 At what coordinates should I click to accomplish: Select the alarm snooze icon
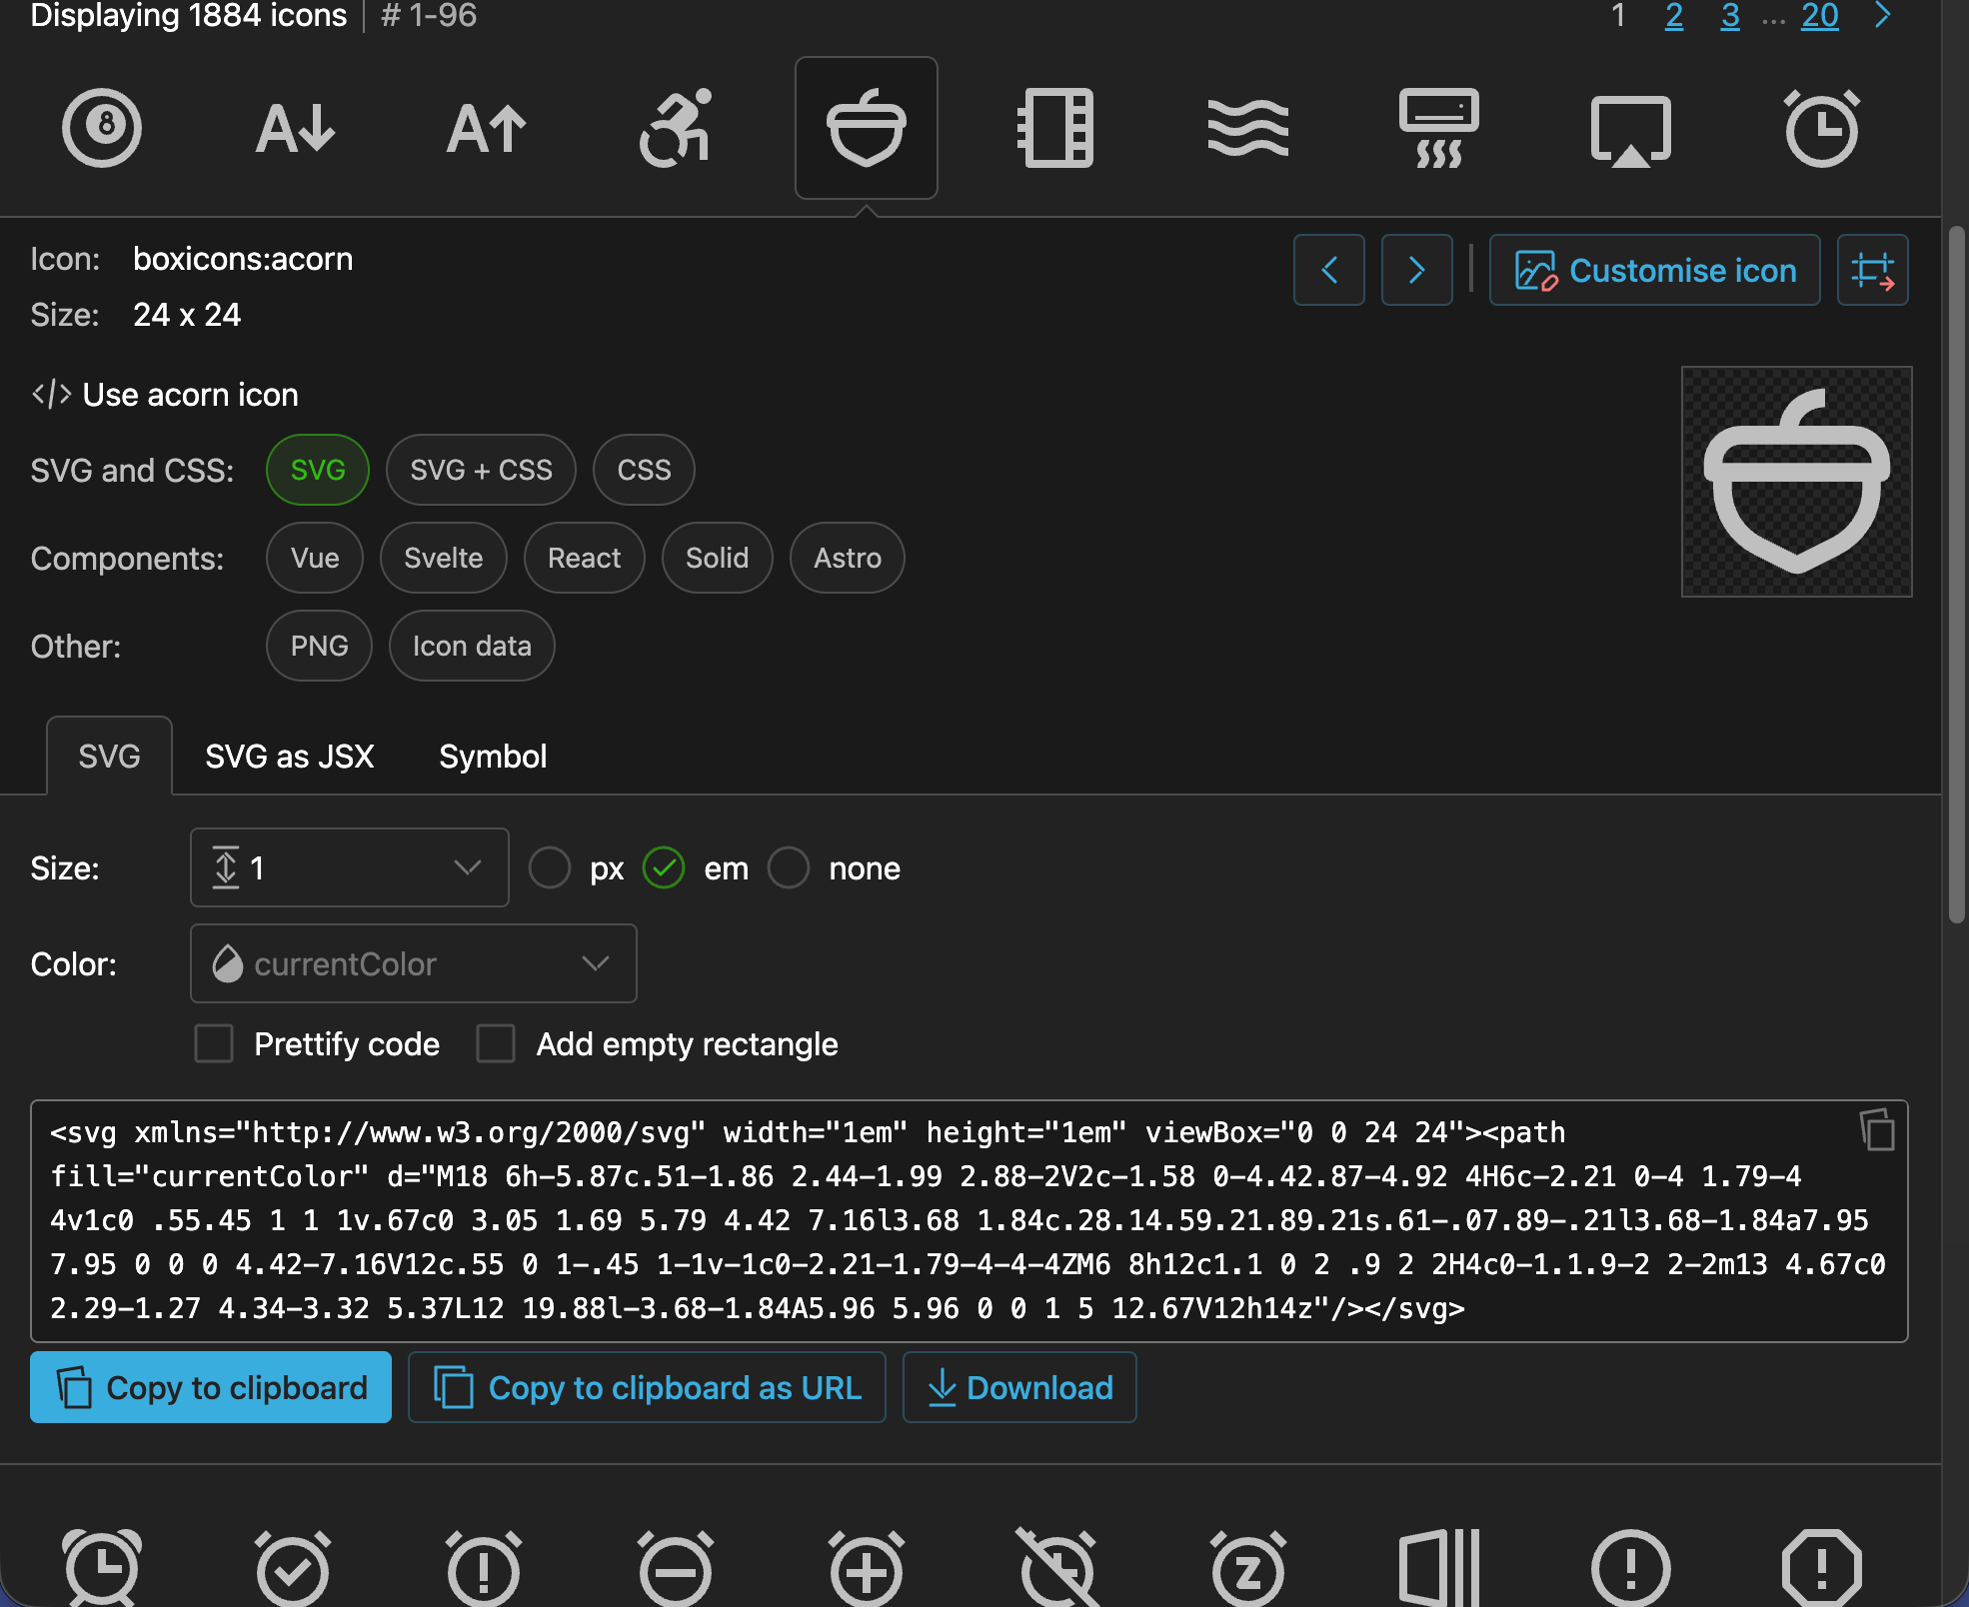click(1247, 1567)
